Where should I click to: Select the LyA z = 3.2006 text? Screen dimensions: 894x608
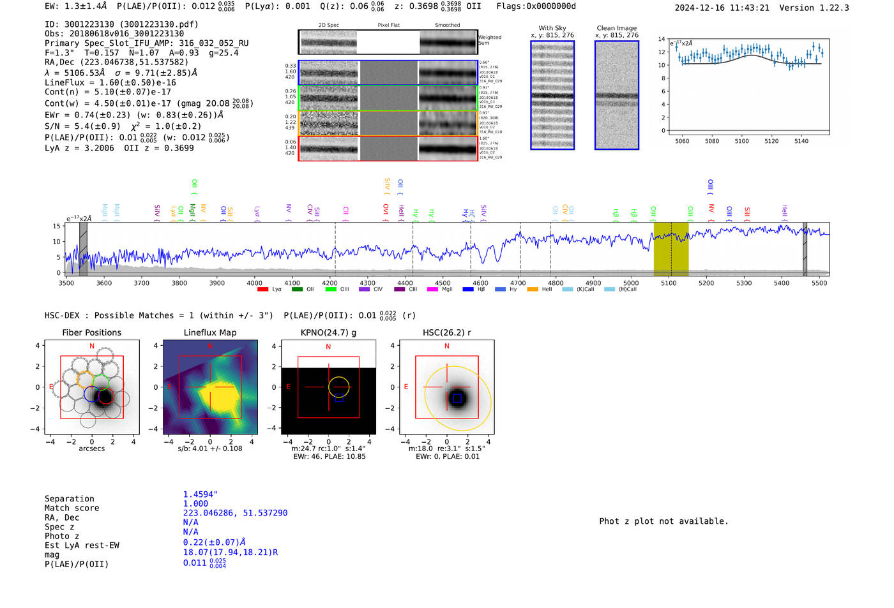click(79, 148)
